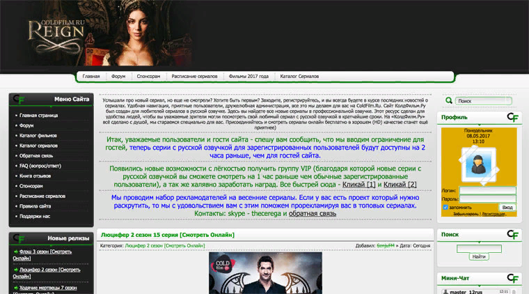The height and width of the screenshot is (294, 529).
Task: Open 'Люцифер 2 сезон' link in Новые релизы
Action: pos(47,273)
